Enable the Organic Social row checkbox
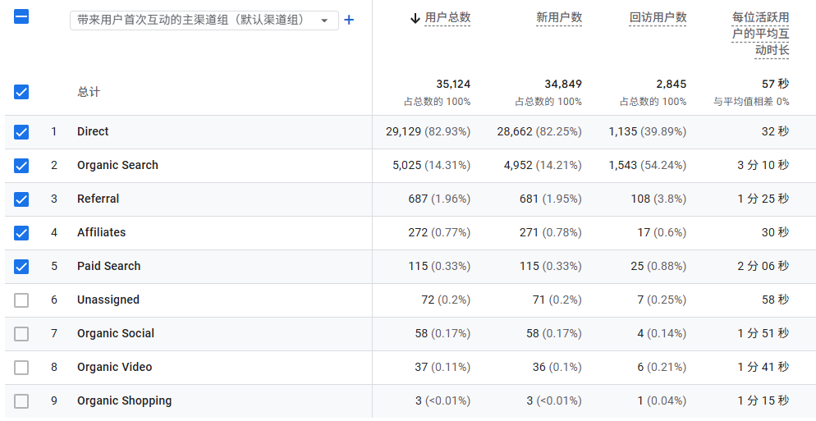 pyautogui.click(x=21, y=334)
